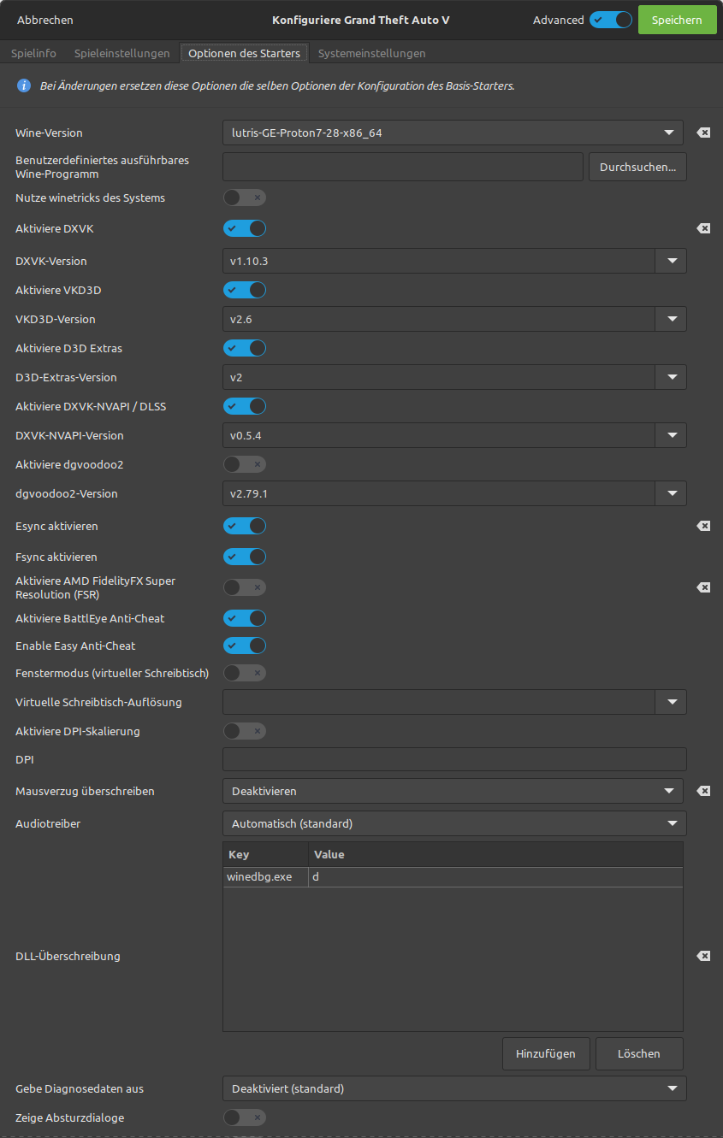Select the winedbg.exe key cell
The image size is (723, 1138).
(266, 877)
